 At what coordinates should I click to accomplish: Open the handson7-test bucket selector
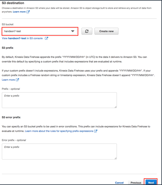(x=40, y=31)
